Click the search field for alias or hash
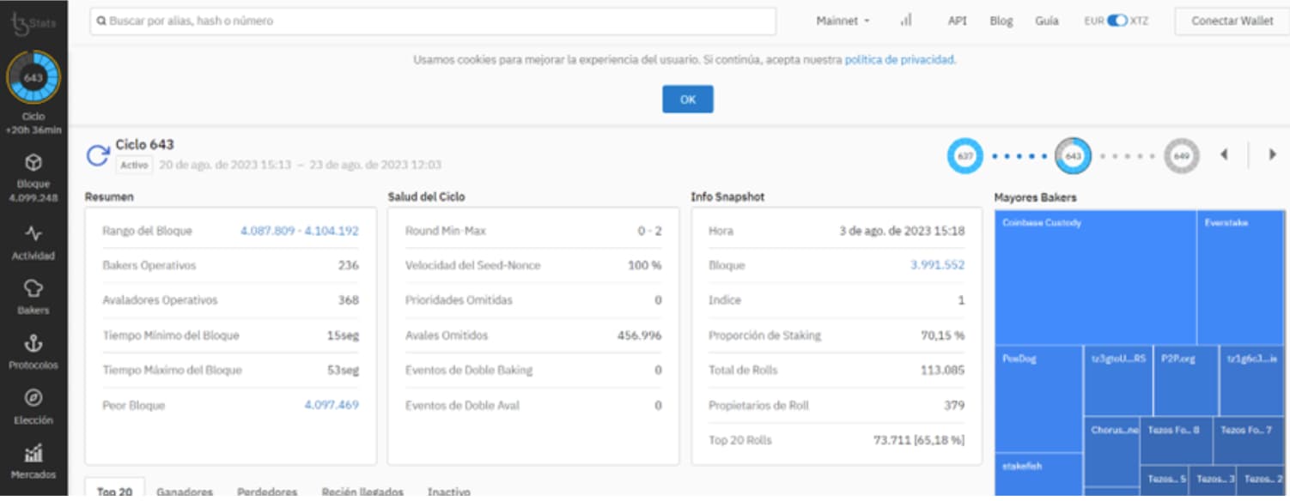The width and height of the screenshot is (1290, 501). [x=433, y=21]
